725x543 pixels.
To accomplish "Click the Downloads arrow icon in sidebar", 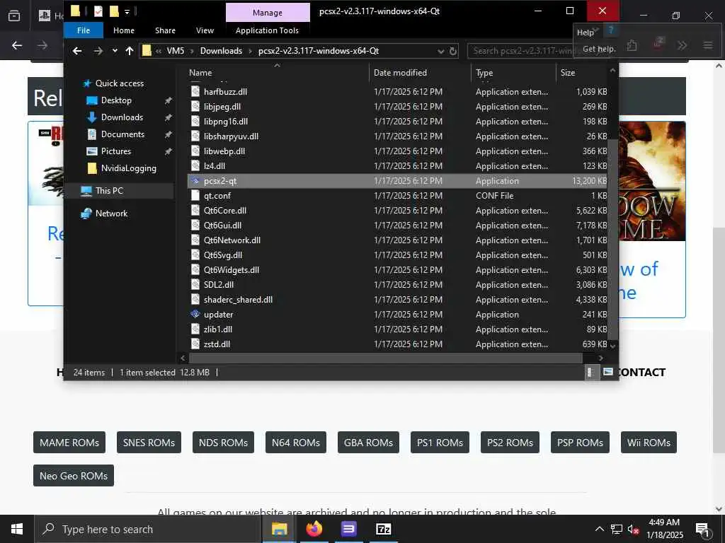I will (x=92, y=117).
